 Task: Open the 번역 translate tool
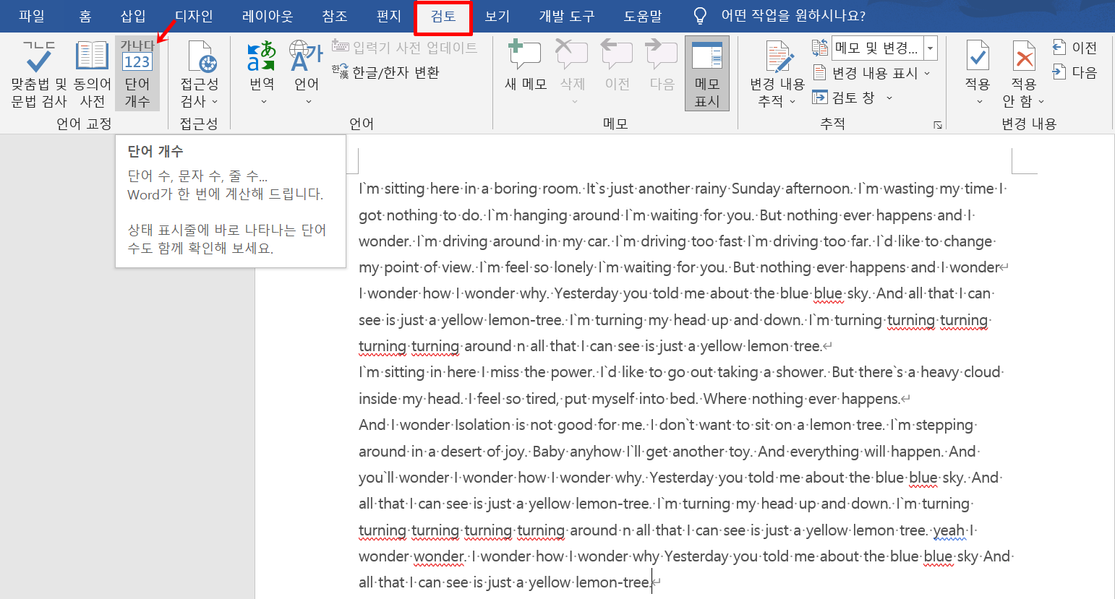pos(262,73)
